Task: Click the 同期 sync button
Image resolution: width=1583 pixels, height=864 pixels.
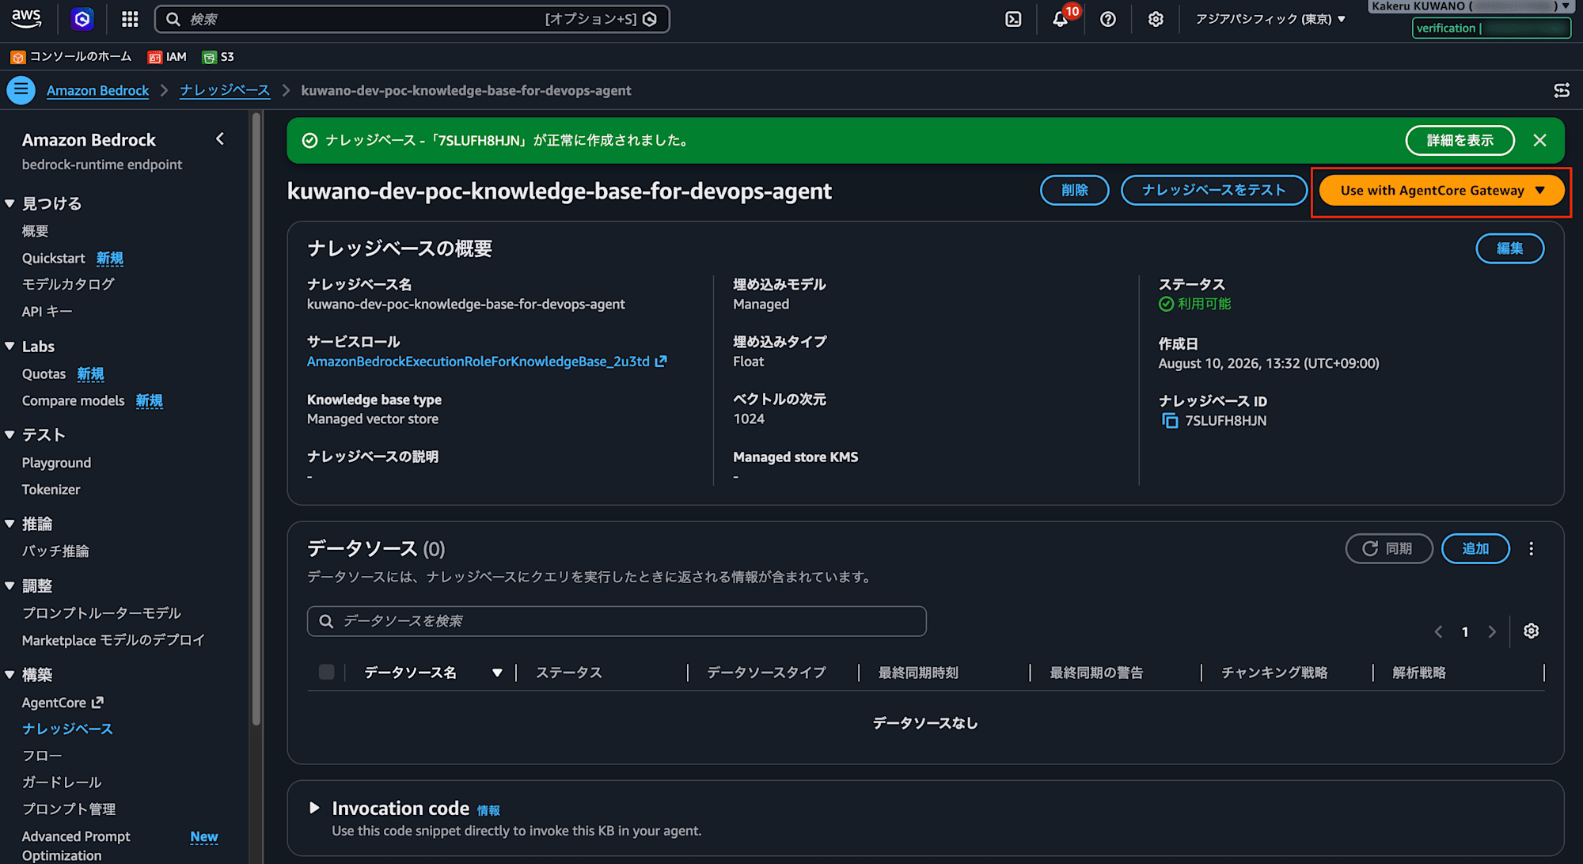Action: click(x=1389, y=549)
